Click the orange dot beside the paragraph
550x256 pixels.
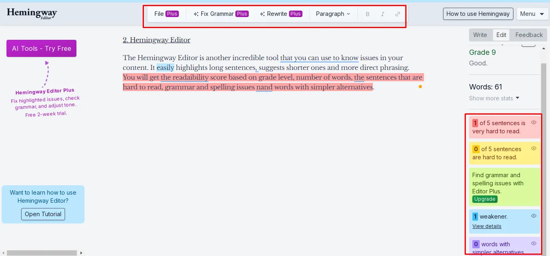pos(420,87)
